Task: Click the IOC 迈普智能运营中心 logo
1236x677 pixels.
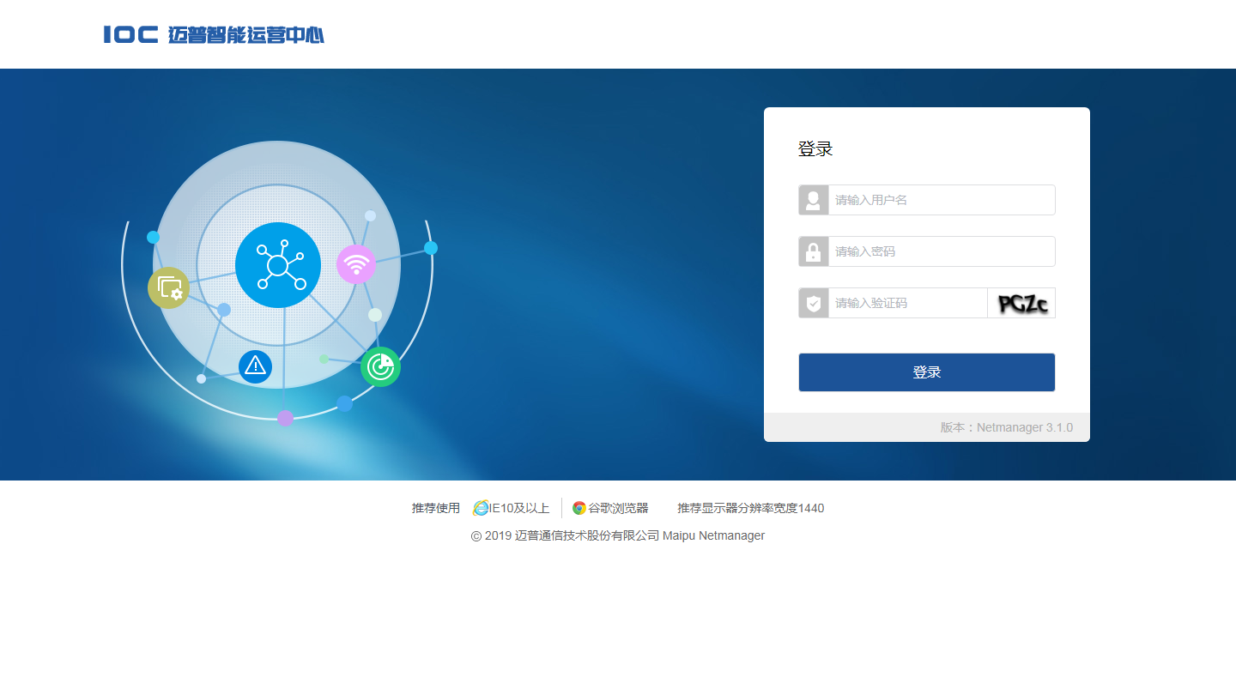Action: (214, 34)
